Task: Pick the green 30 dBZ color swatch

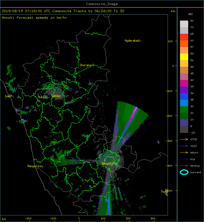Action: pos(184,109)
